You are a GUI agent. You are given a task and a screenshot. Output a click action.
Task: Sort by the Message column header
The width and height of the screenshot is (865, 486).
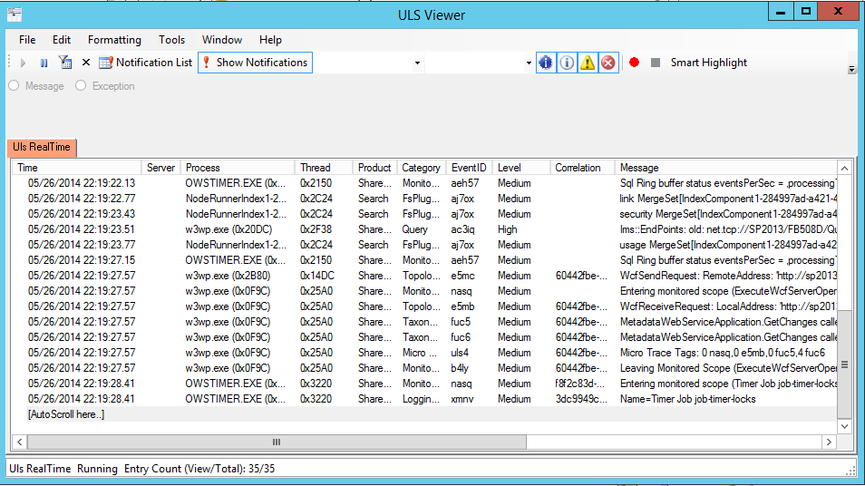(726, 168)
